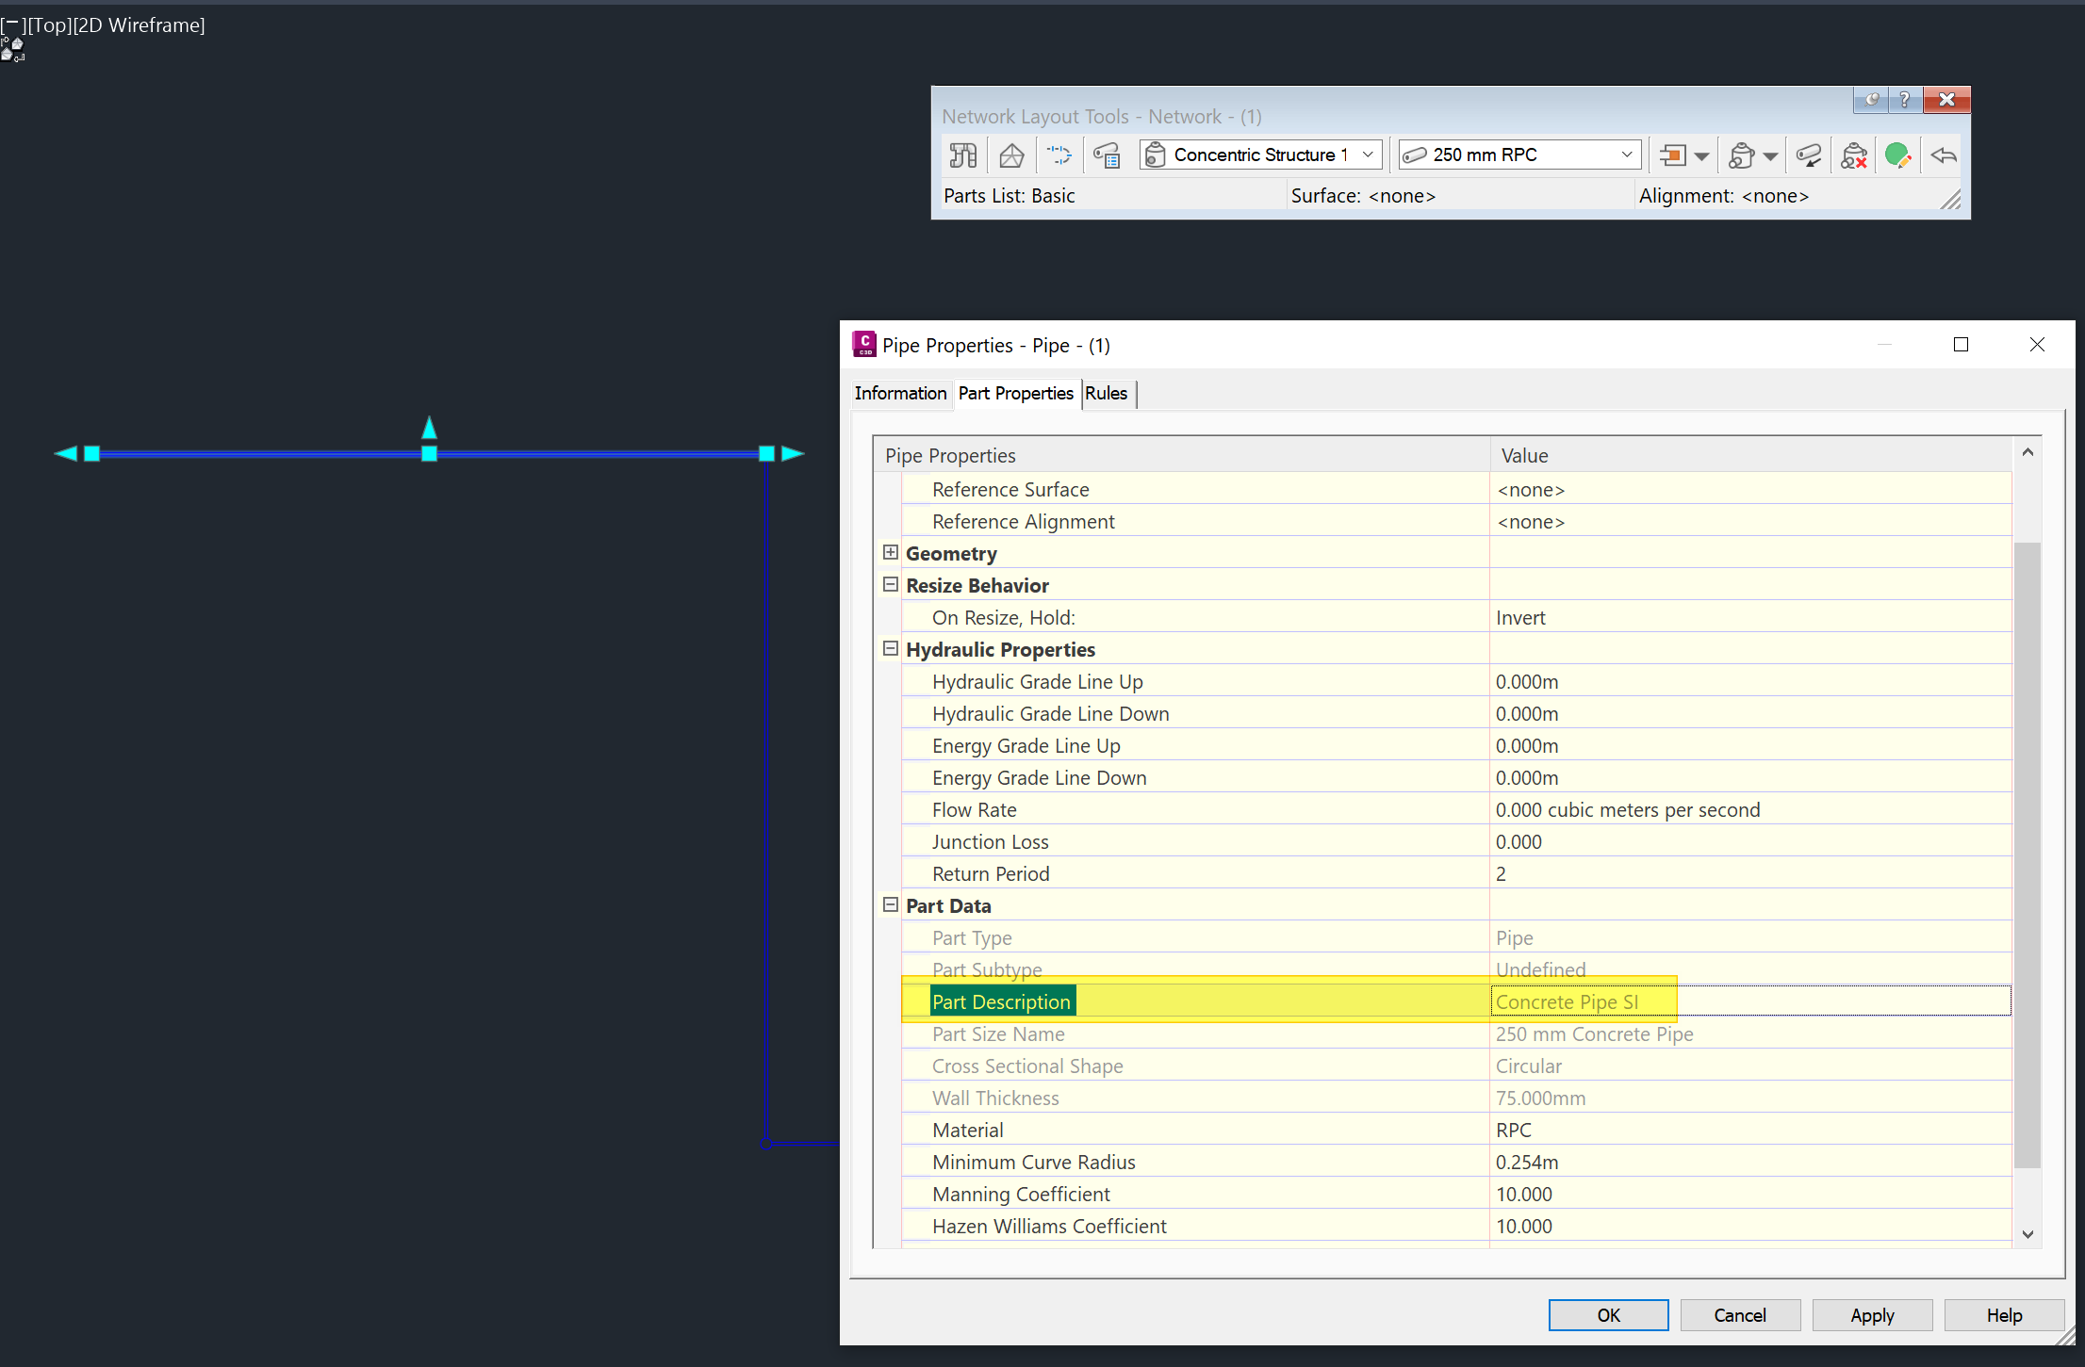Collapse the Part Data section

(891, 905)
